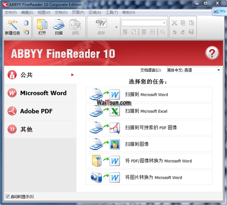Start 扫描到可搜索的 PDF 图像 task
This screenshot has height=205, width=227.
[x=149, y=128]
